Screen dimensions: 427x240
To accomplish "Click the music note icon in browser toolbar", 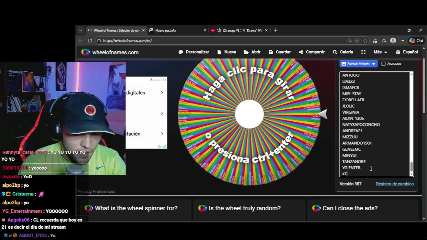I will click(375, 41).
